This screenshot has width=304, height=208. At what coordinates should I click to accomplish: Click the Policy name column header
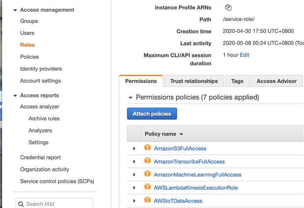click(x=160, y=134)
